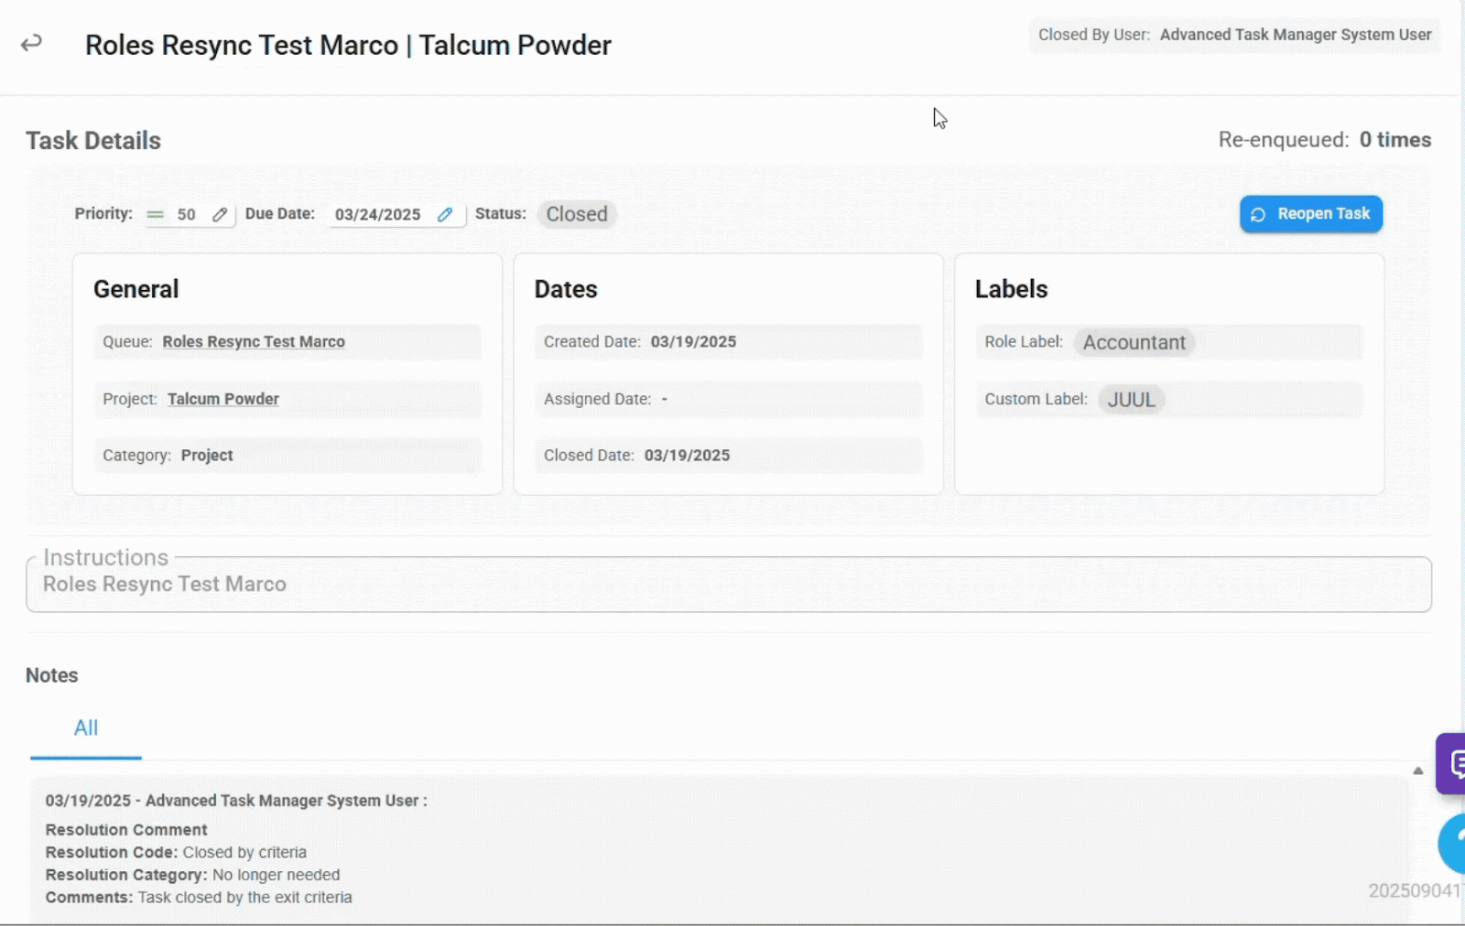Open the Roles Resync Test Marco queue link
1465x926 pixels.
pyautogui.click(x=254, y=341)
